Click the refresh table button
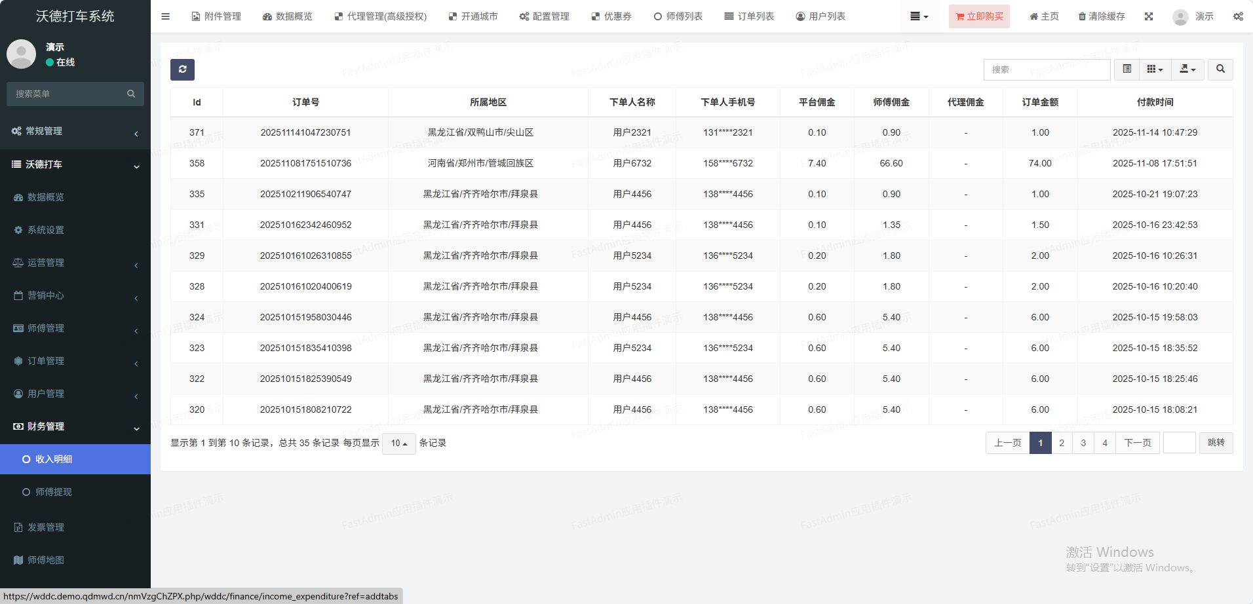This screenshot has width=1253, height=604. point(182,69)
